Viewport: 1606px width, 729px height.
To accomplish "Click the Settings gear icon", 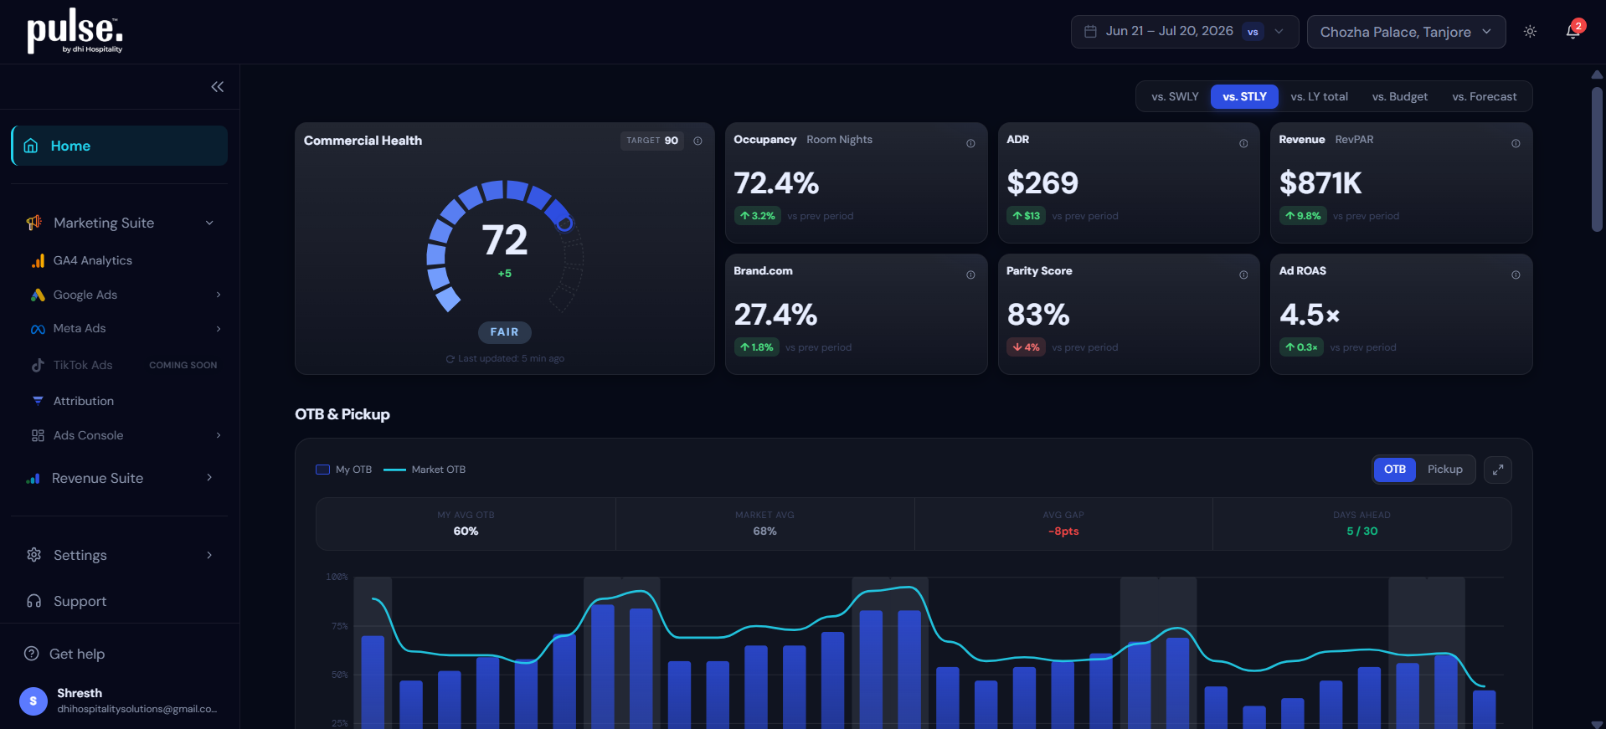I will click(x=33, y=555).
